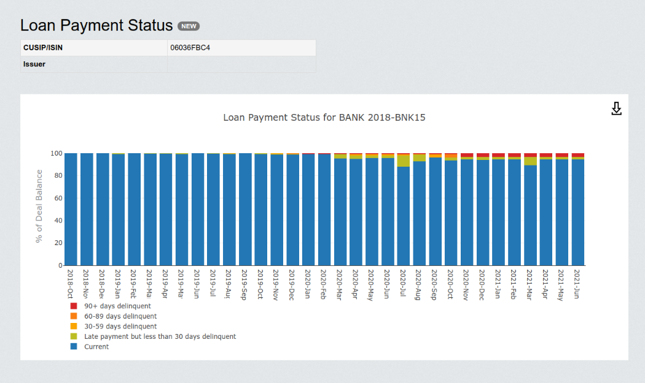Image resolution: width=645 pixels, height=383 pixels.
Task: Click the blue Current legend swatch
Action: click(x=74, y=347)
